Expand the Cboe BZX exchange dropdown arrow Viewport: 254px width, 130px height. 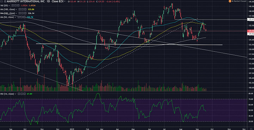pos(65,1)
